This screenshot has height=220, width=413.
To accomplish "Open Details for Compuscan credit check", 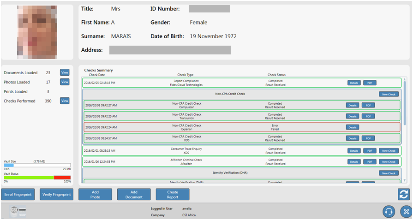I will coord(353,105).
